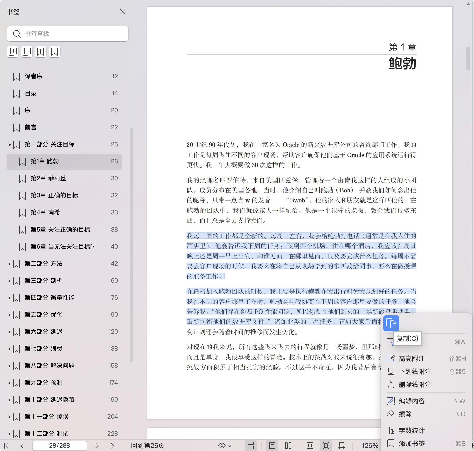Click the collapse all bookmarks icon

coord(27,52)
